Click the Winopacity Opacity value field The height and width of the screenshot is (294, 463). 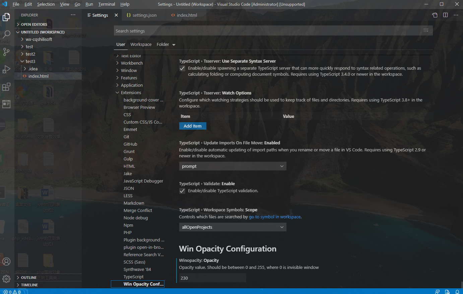click(x=213, y=278)
